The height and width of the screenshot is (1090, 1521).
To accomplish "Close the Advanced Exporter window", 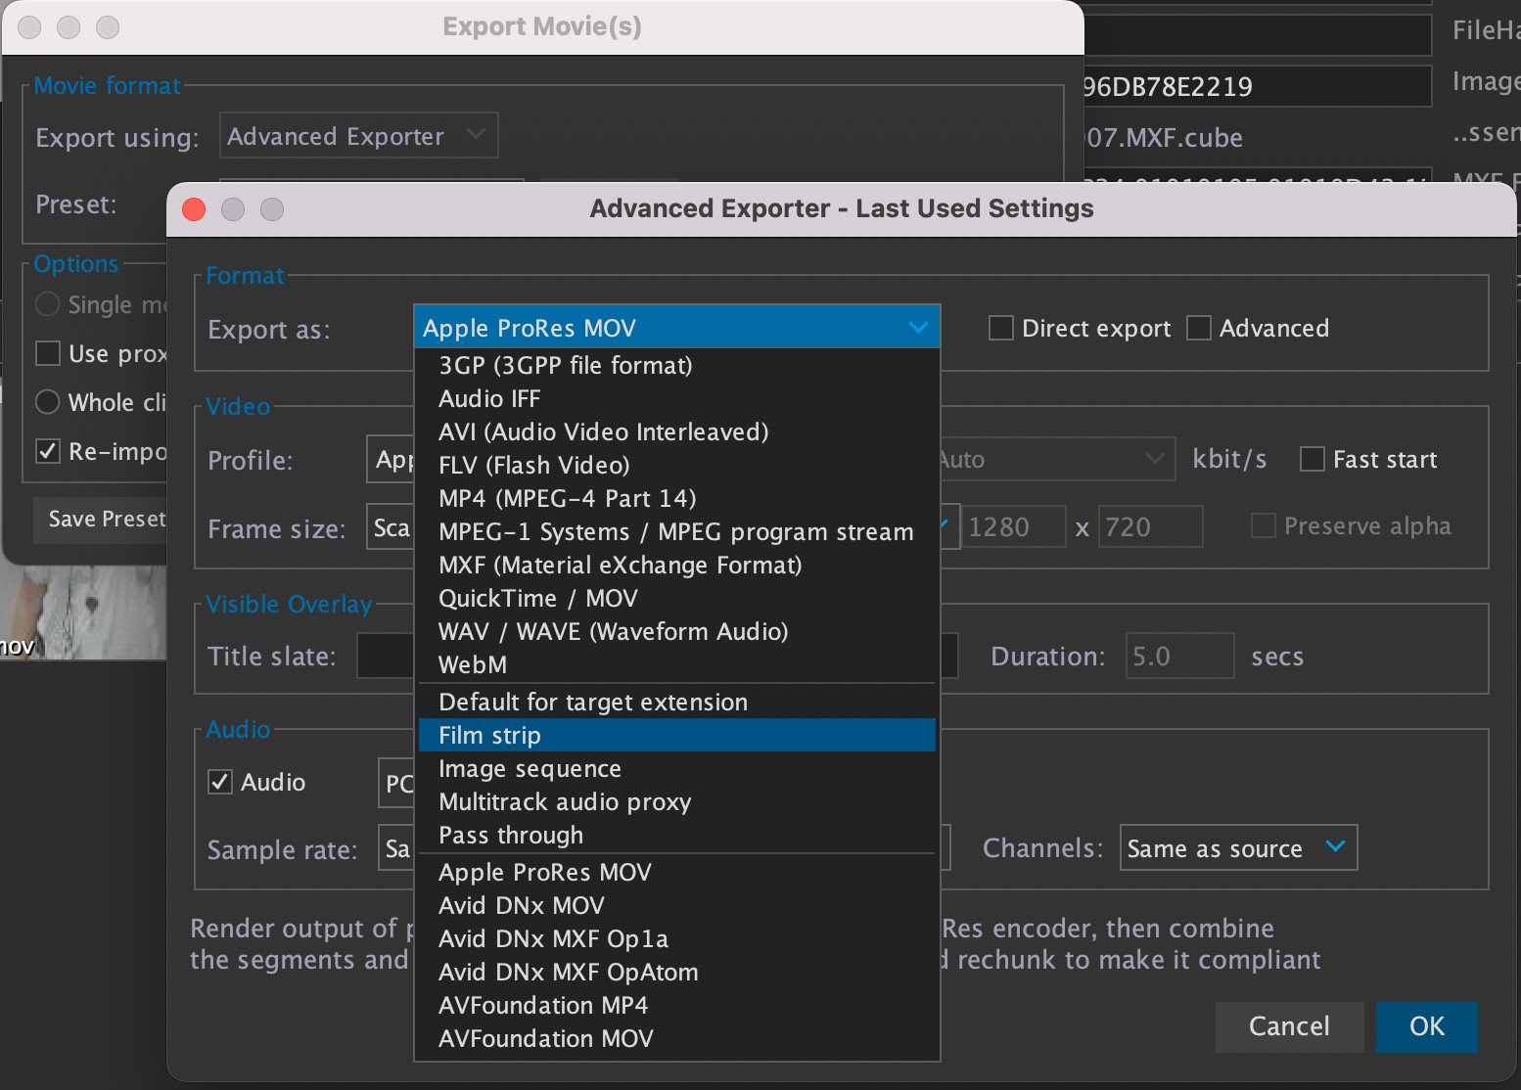I will 194,209.
